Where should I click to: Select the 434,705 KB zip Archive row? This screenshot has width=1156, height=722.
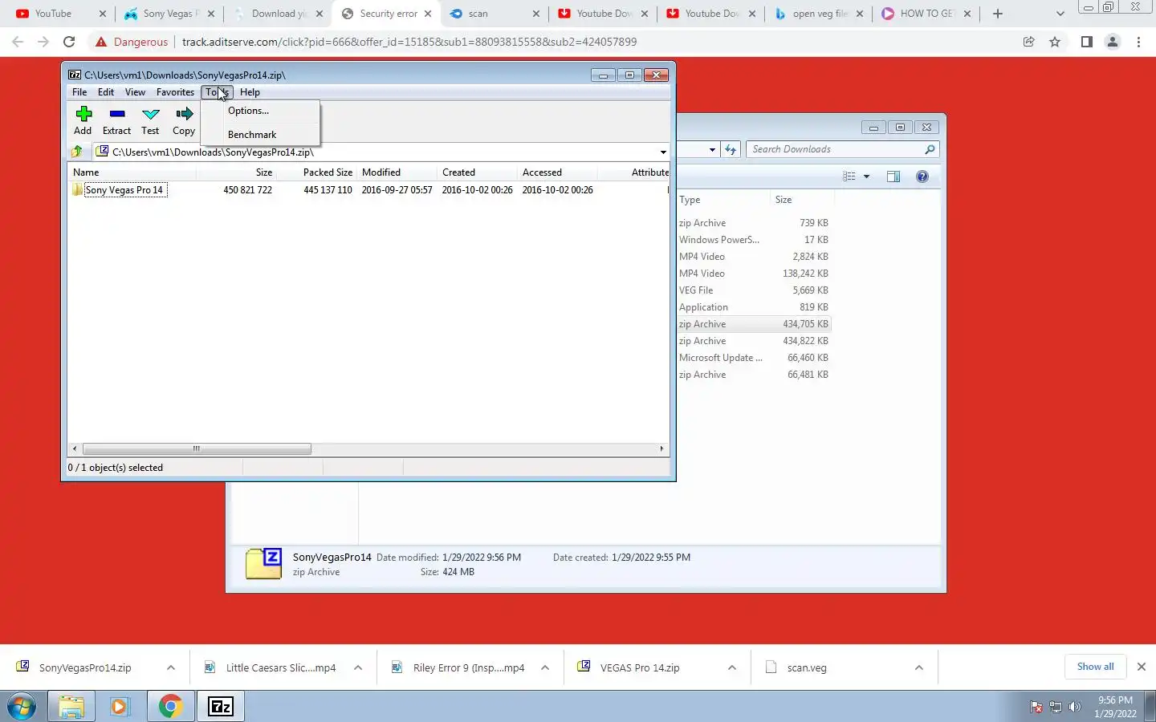[753, 324]
